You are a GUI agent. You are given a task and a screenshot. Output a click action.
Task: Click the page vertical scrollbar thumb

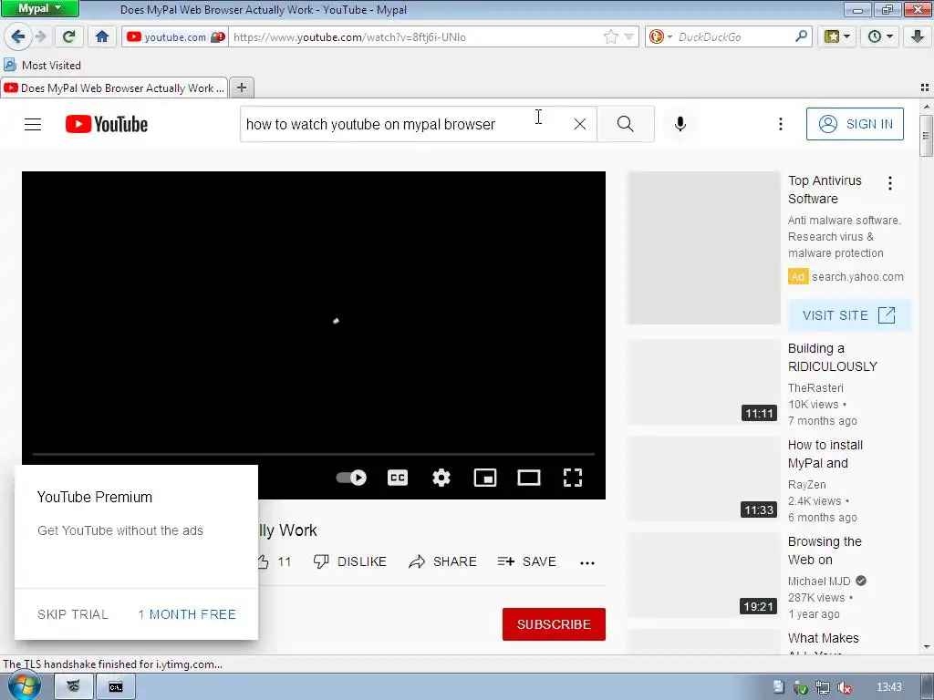point(926,136)
